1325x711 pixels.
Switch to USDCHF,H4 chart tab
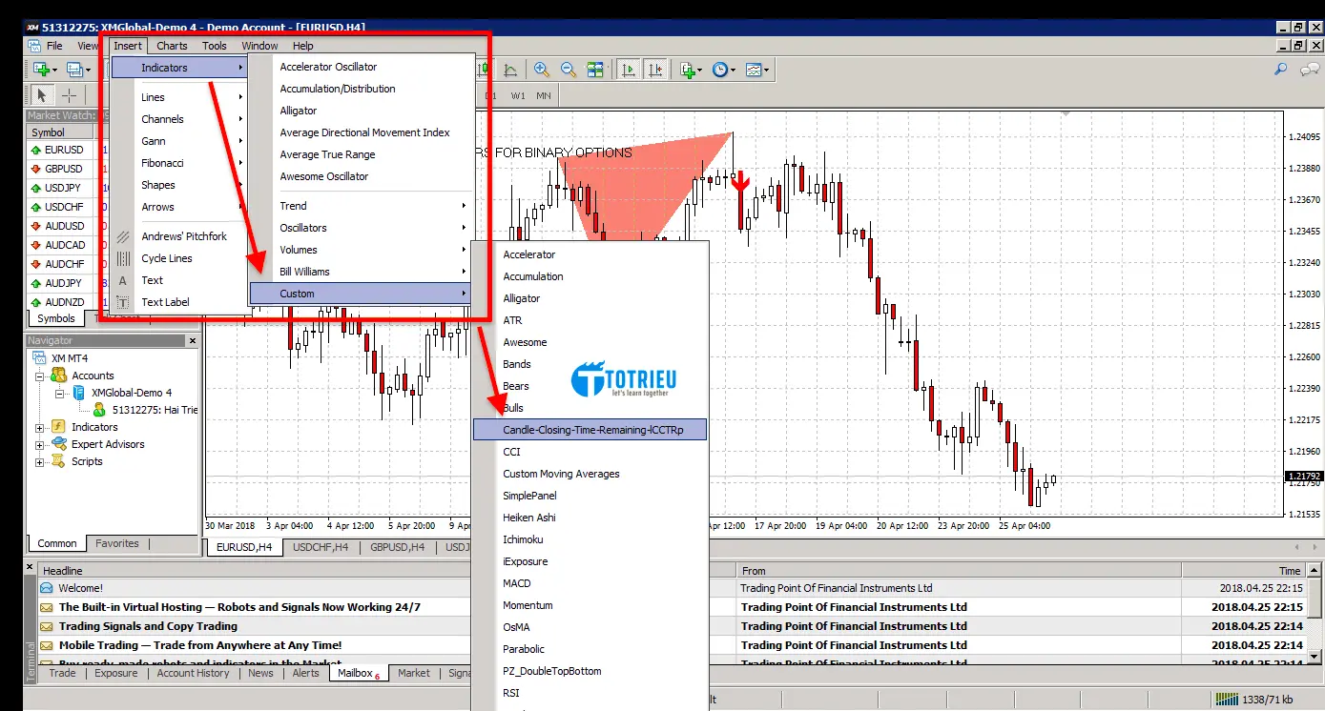[x=321, y=547]
